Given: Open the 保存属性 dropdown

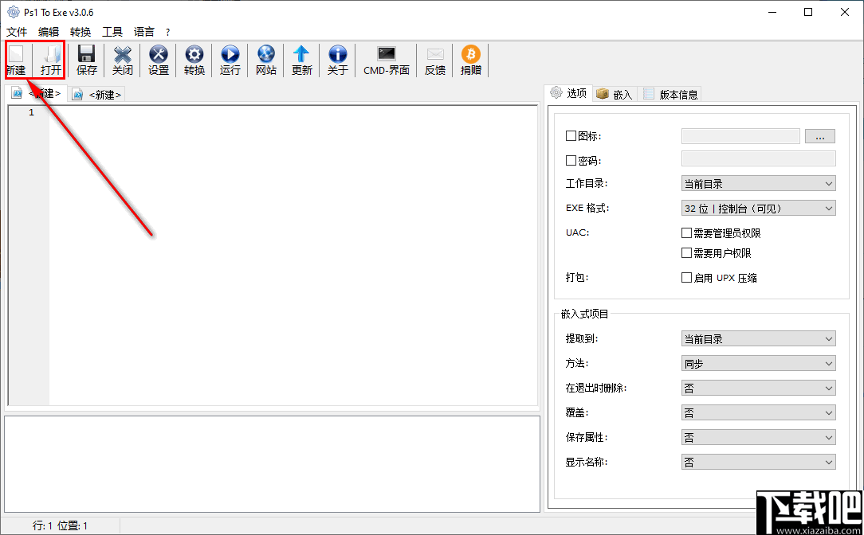Looking at the screenshot, I should [758, 437].
